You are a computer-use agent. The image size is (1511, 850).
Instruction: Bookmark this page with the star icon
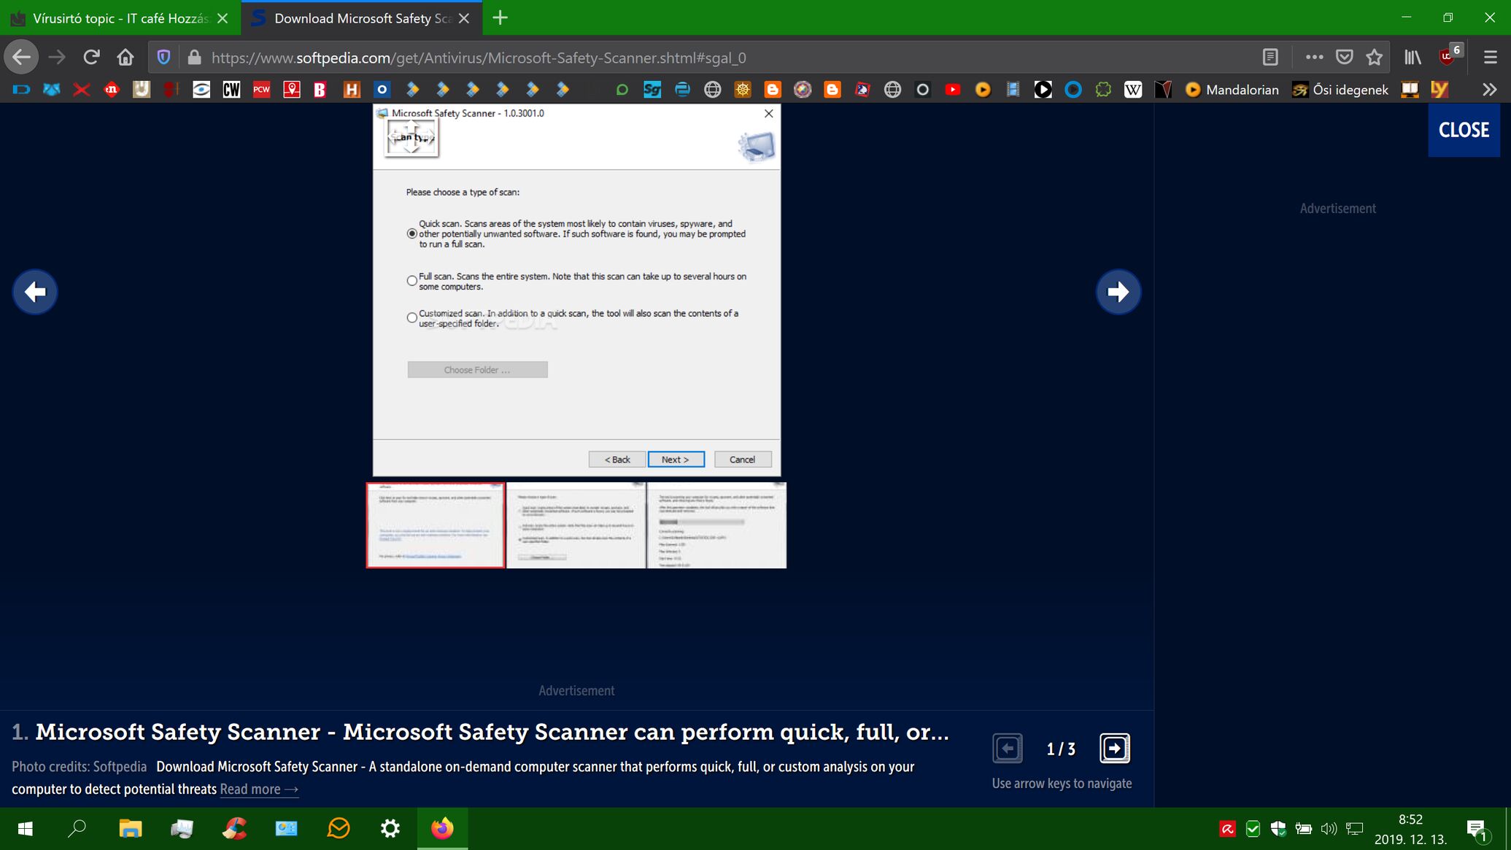[1375, 57]
